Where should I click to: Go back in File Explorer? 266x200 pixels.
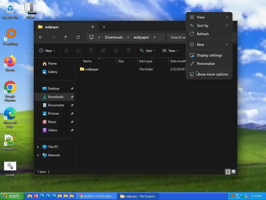pos(41,37)
